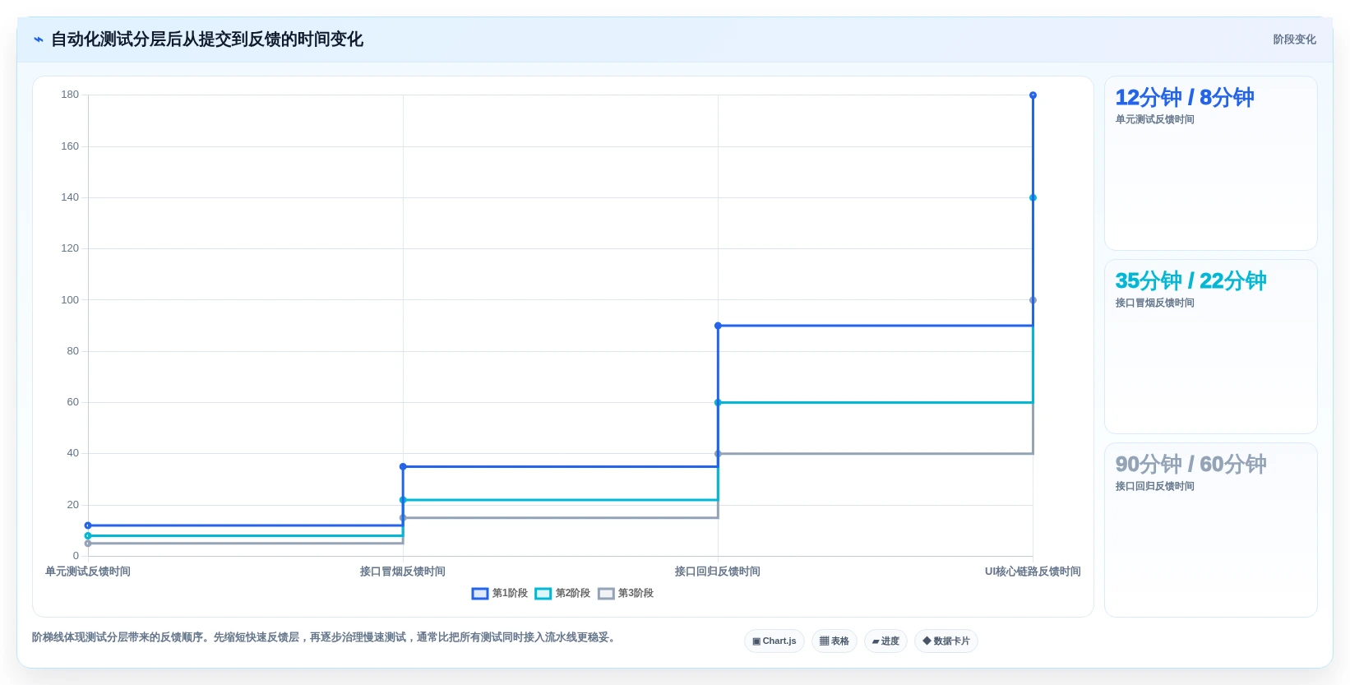
Task: Open the 90分钟 / 60分钟 stat card
Action: [x=1211, y=530]
